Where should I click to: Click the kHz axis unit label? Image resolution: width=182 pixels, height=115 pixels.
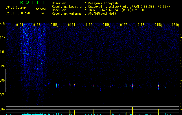pos(3,23)
